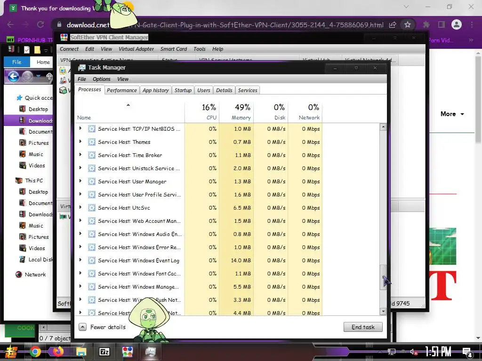Open Google Chrome from taskbar
The width and height of the screenshot is (482, 361).
click(35, 352)
